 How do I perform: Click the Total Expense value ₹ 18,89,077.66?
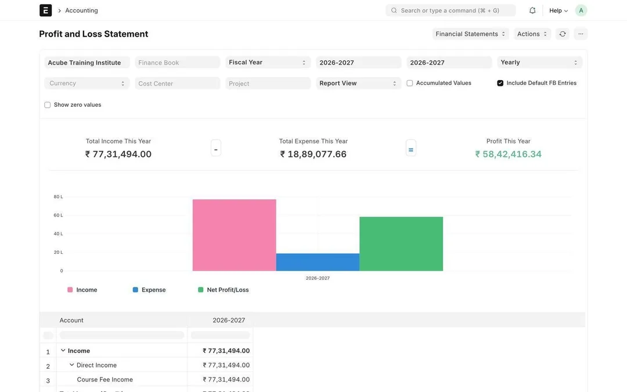click(313, 154)
